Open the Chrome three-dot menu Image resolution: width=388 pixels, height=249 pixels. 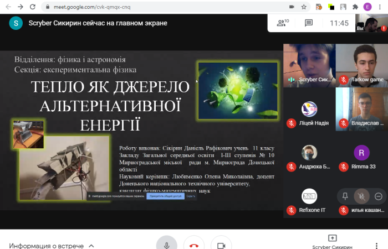pos(380,7)
